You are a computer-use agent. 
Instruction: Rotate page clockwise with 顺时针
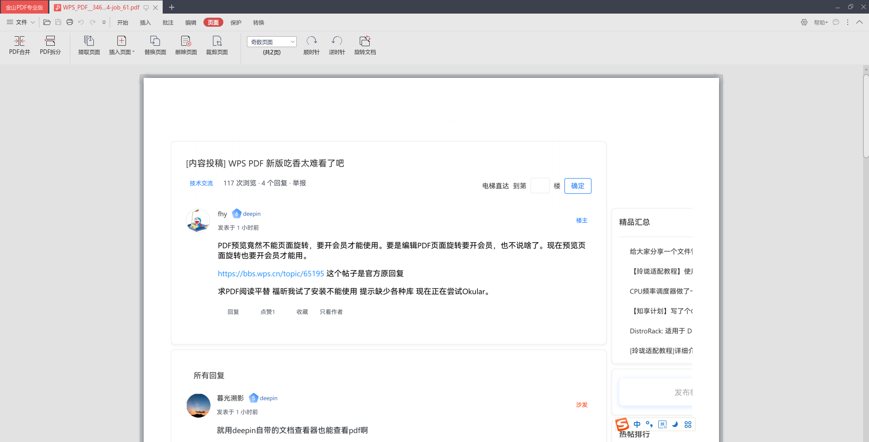coord(312,45)
